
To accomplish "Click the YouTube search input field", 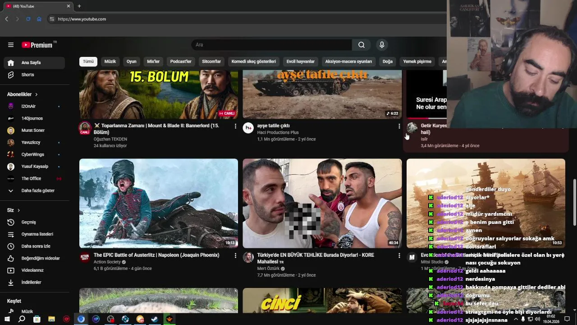I will pos(271,45).
